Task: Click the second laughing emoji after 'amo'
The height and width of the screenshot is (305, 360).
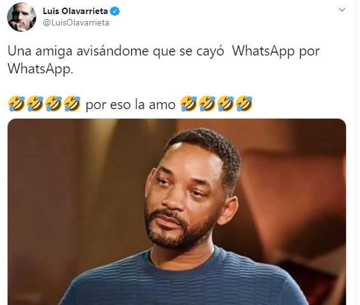Action: click(207, 104)
